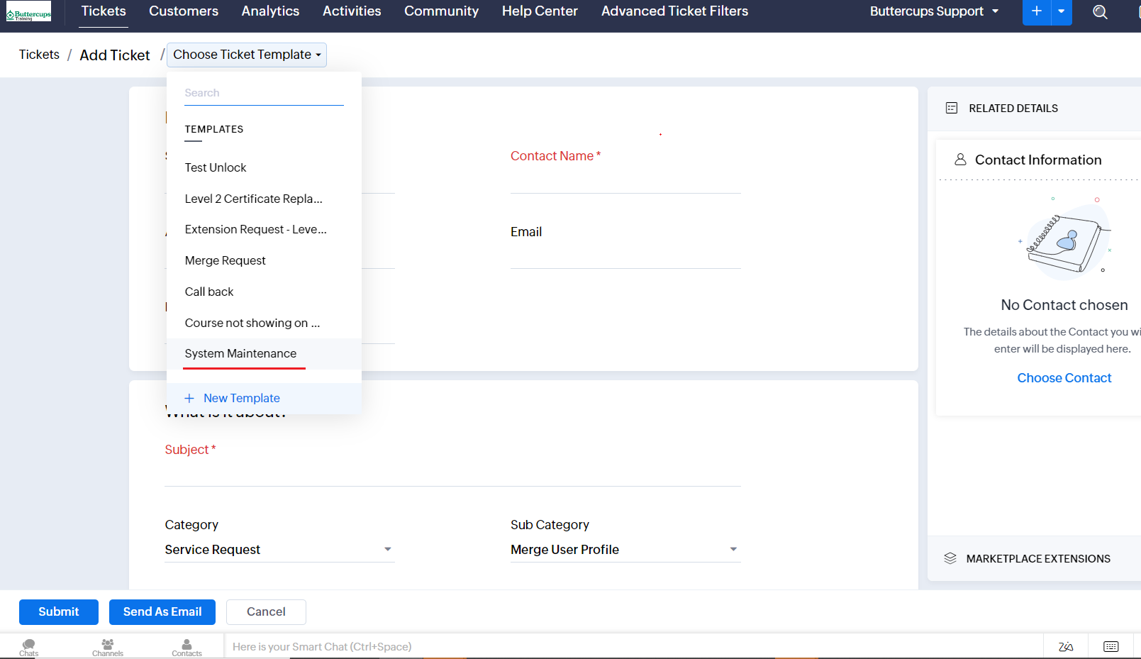Click the keyboard shortcuts icon
This screenshot has height=659, width=1141.
1111,646
